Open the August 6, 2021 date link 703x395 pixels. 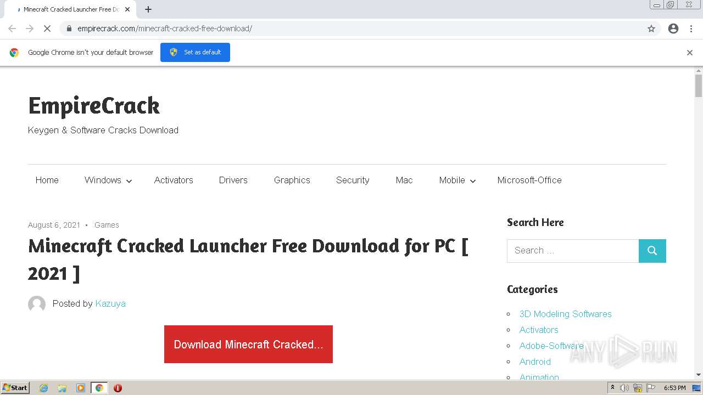[x=54, y=225]
